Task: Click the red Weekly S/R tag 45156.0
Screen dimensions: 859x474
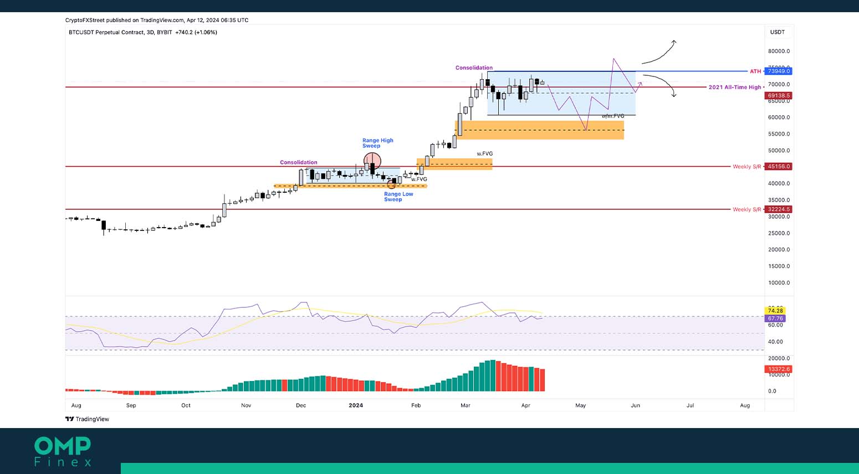Action: click(779, 166)
